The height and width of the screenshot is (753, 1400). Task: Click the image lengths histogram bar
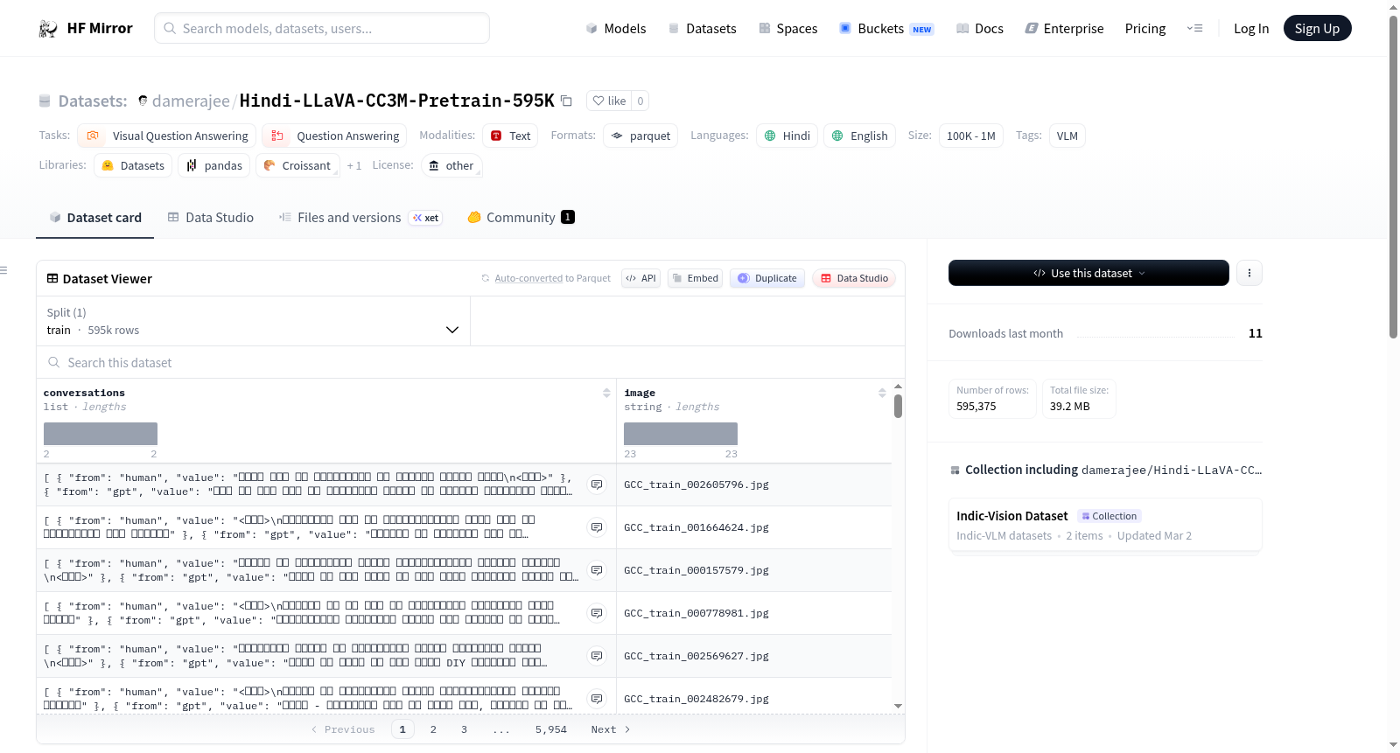coord(681,434)
